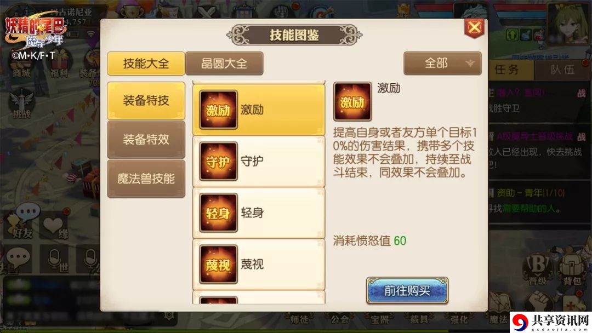The height and width of the screenshot is (333, 592).
Task: Open the 挑战 challenge icon
Action: 21,104
